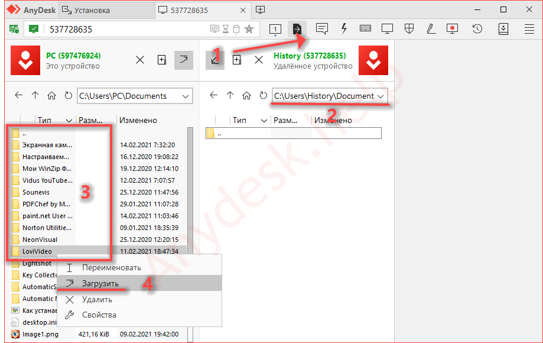Refresh the local PC folder listing

68,96
